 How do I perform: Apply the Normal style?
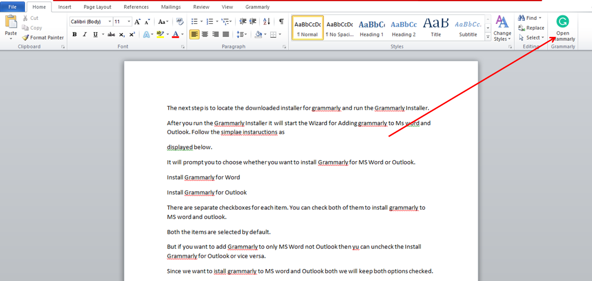[x=308, y=28]
